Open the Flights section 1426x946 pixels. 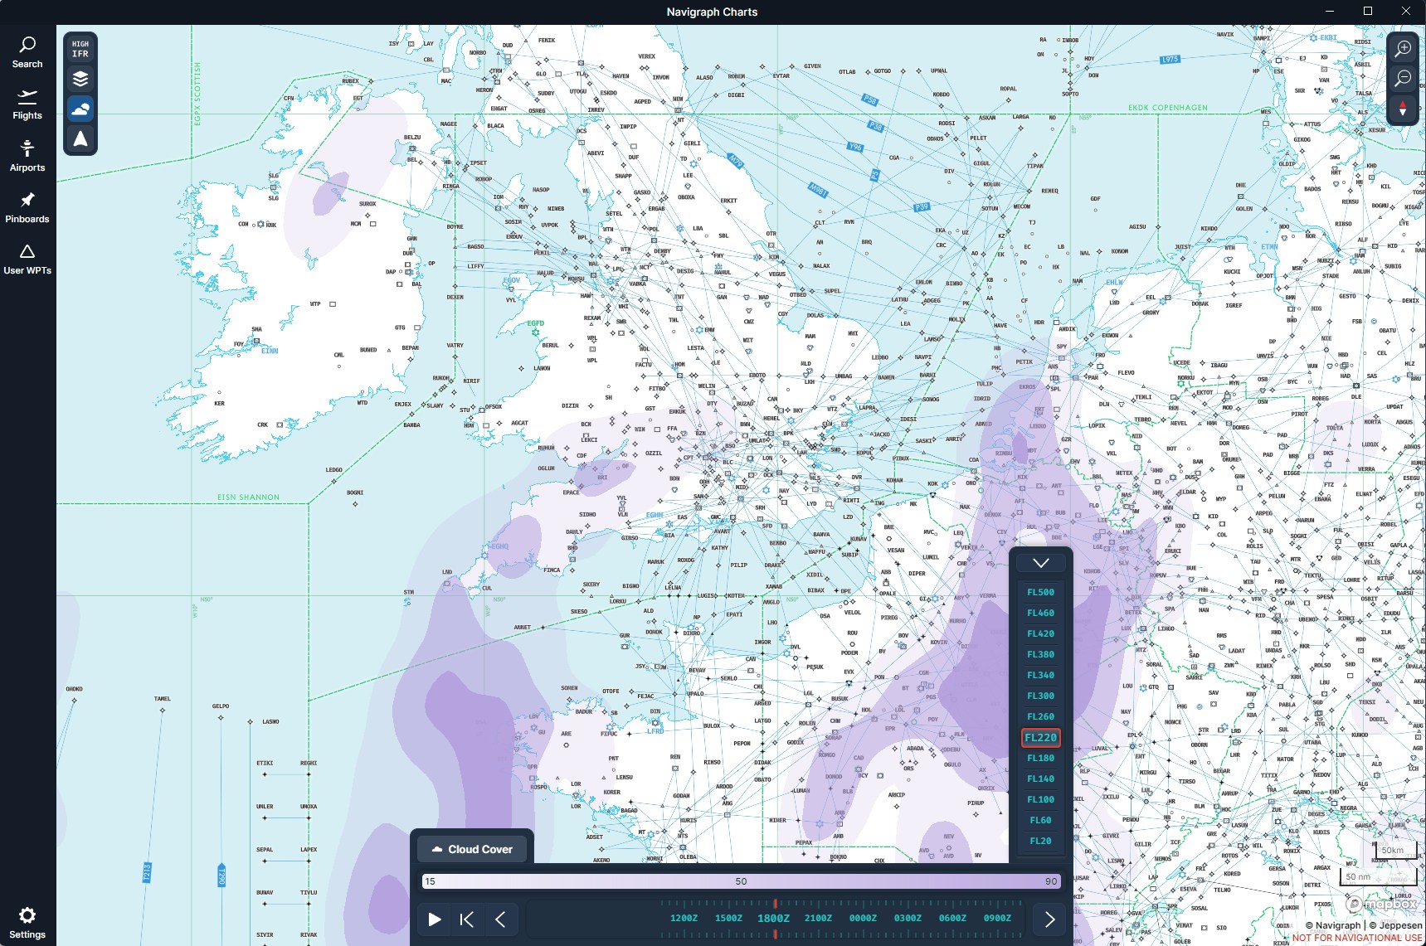coord(27,104)
